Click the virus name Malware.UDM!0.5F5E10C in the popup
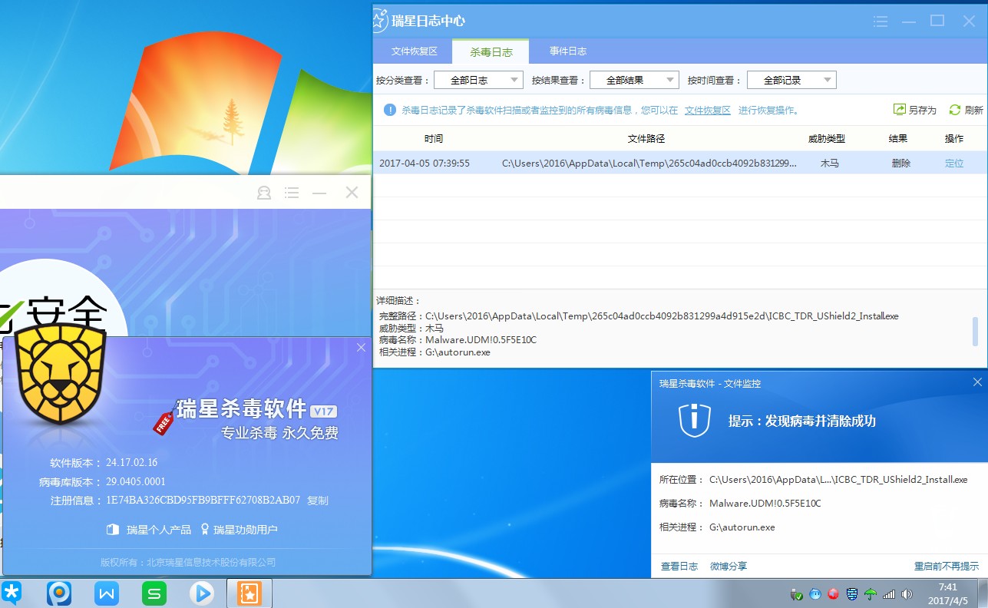 pos(765,504)
